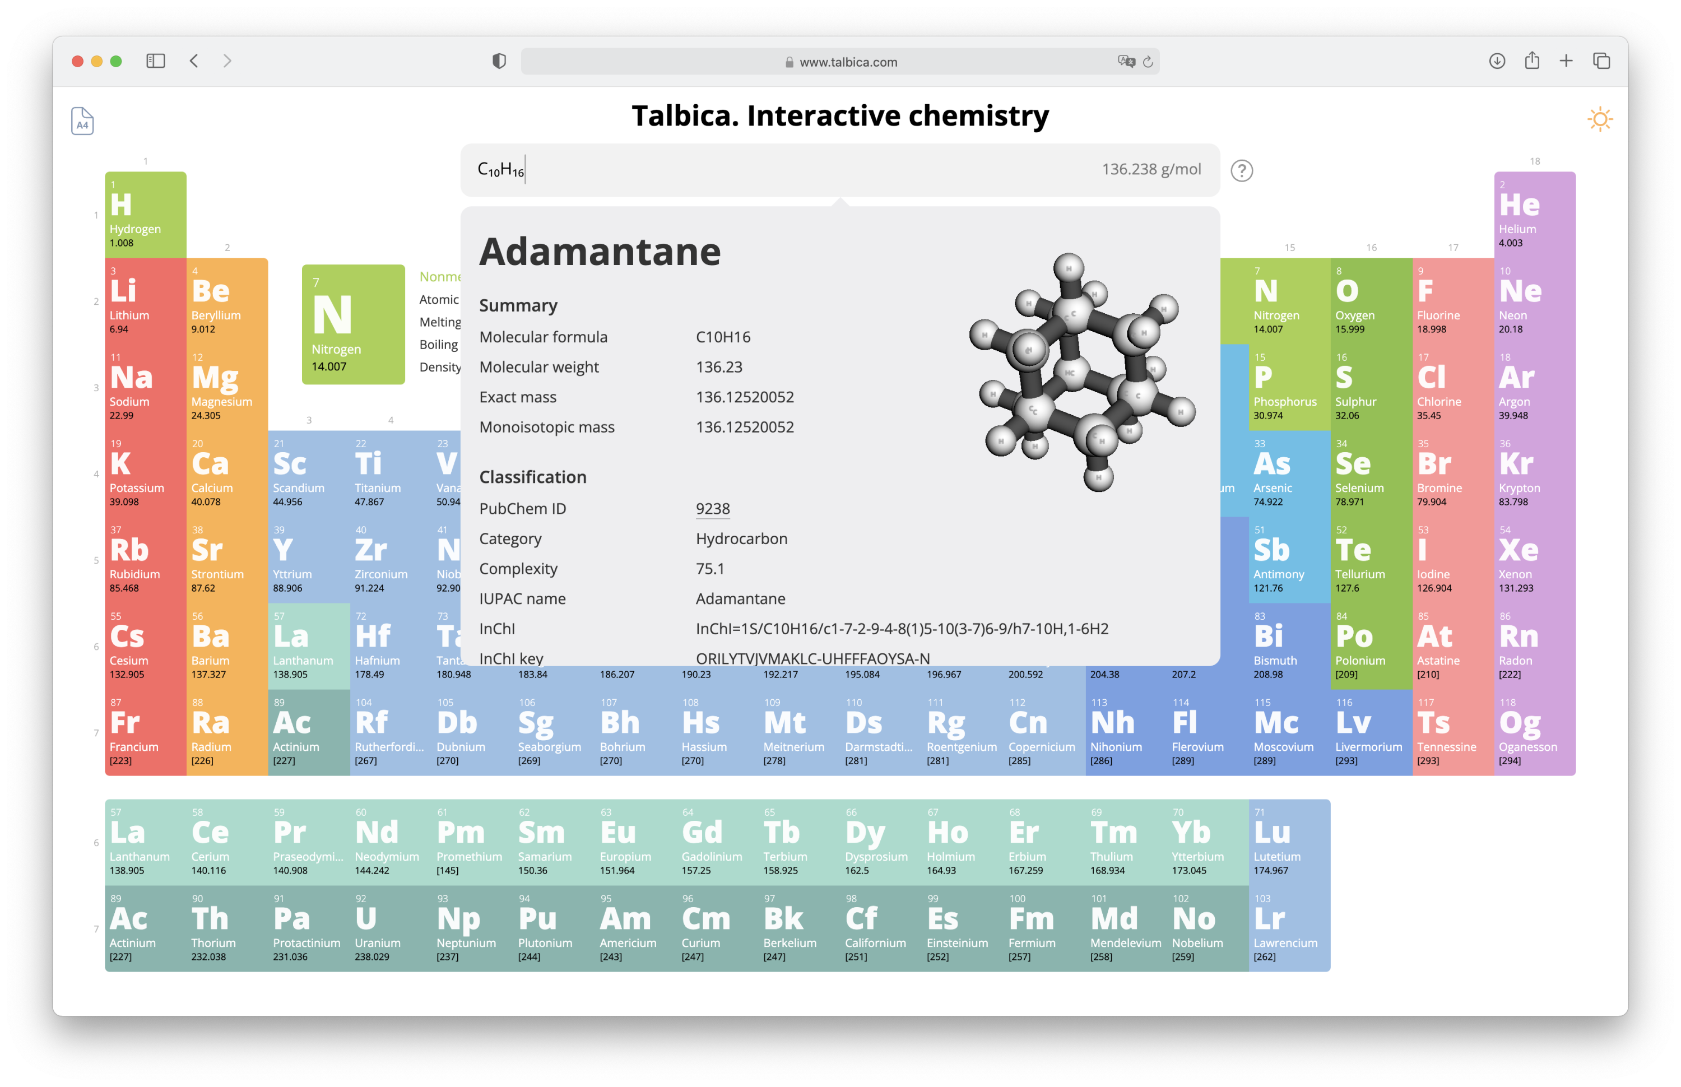The image size is (1681, 1087).
Task: Select the Titanium element tile
Action: click(x=390, y=473)
